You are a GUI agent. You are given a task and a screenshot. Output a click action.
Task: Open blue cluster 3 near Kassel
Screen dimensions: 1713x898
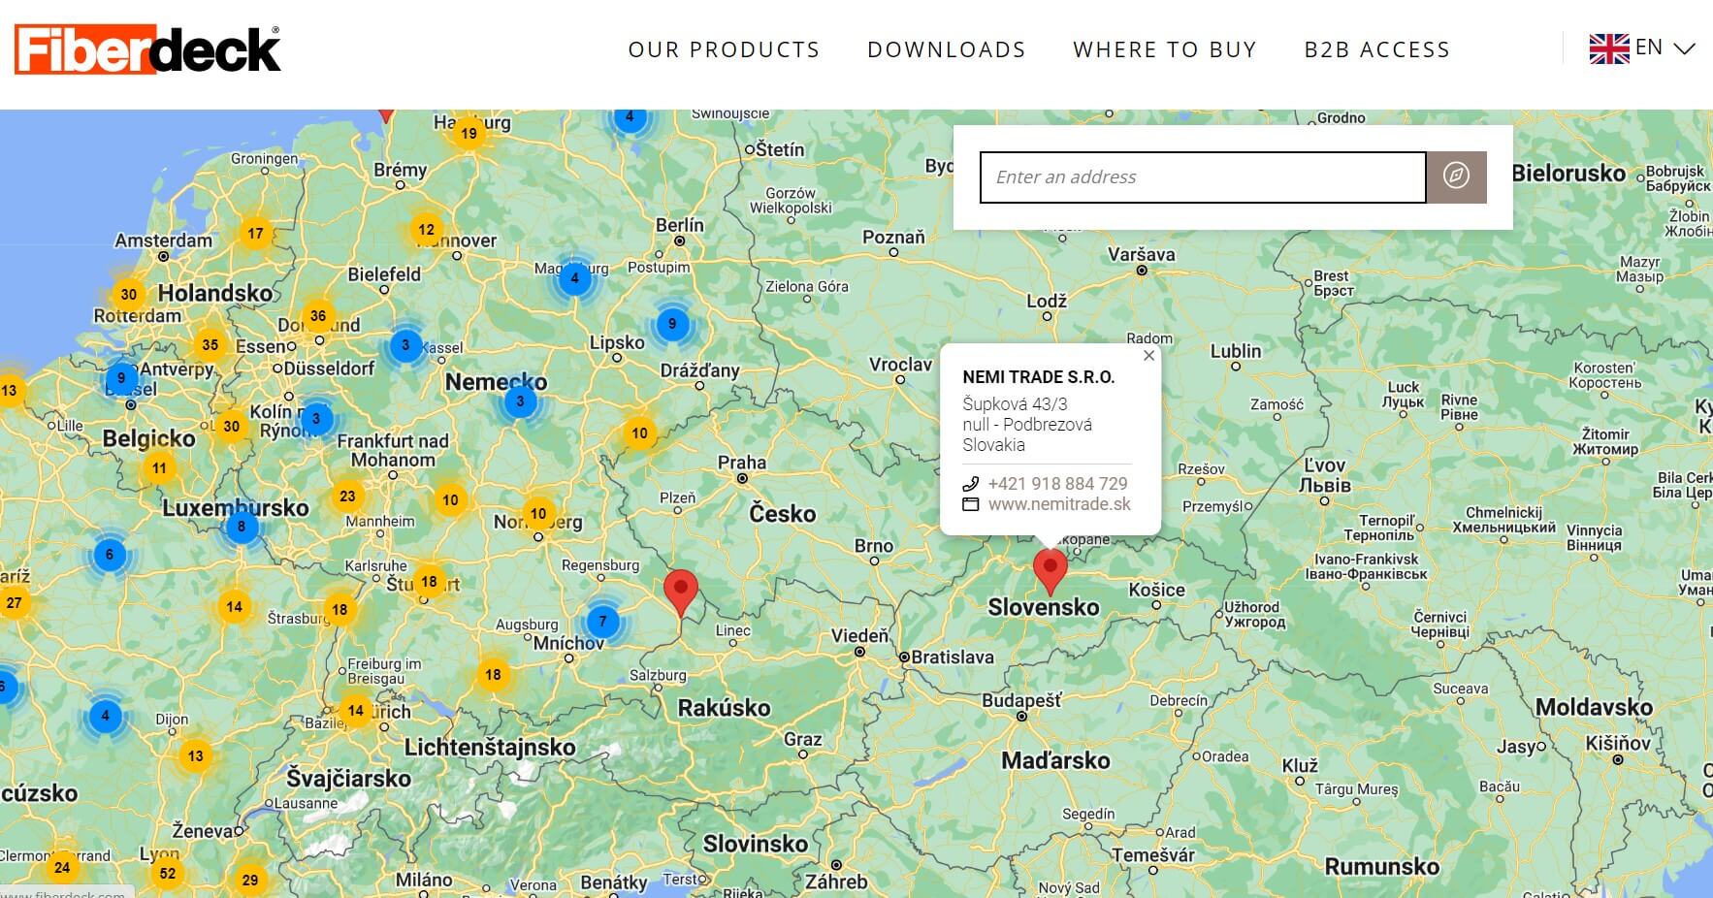click(405, 344)
